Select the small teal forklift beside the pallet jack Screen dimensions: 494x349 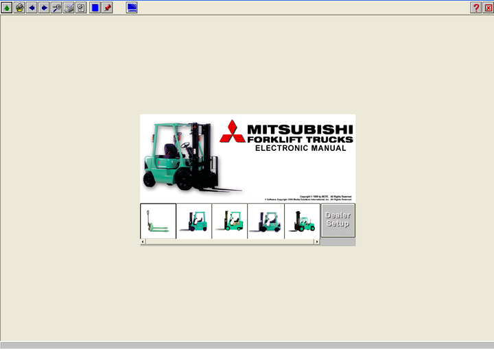point(194,221)
